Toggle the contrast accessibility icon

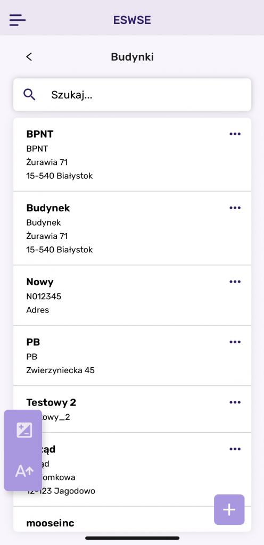(24, 430)
